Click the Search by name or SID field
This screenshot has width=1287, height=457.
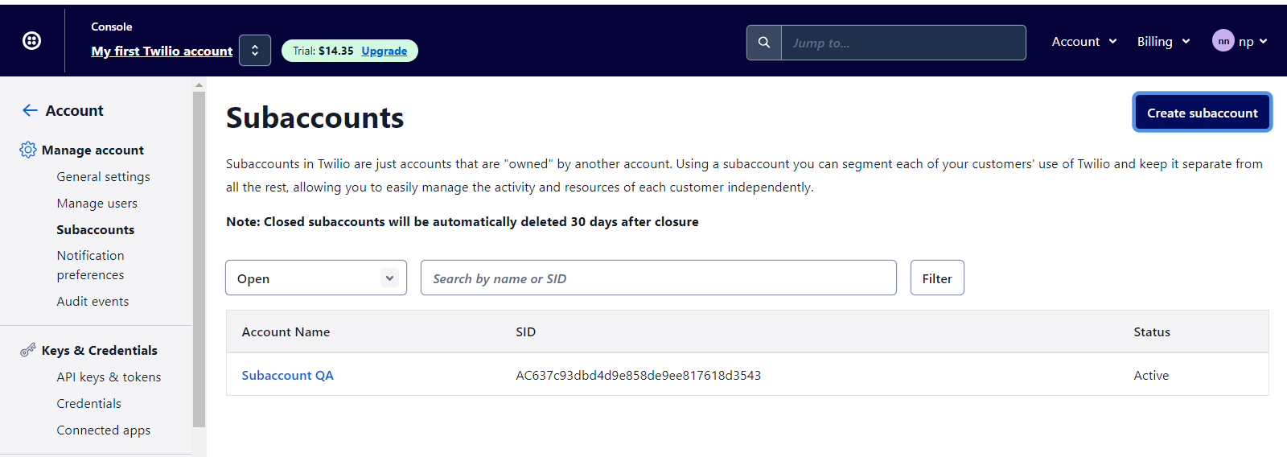(x=658, y=278)
